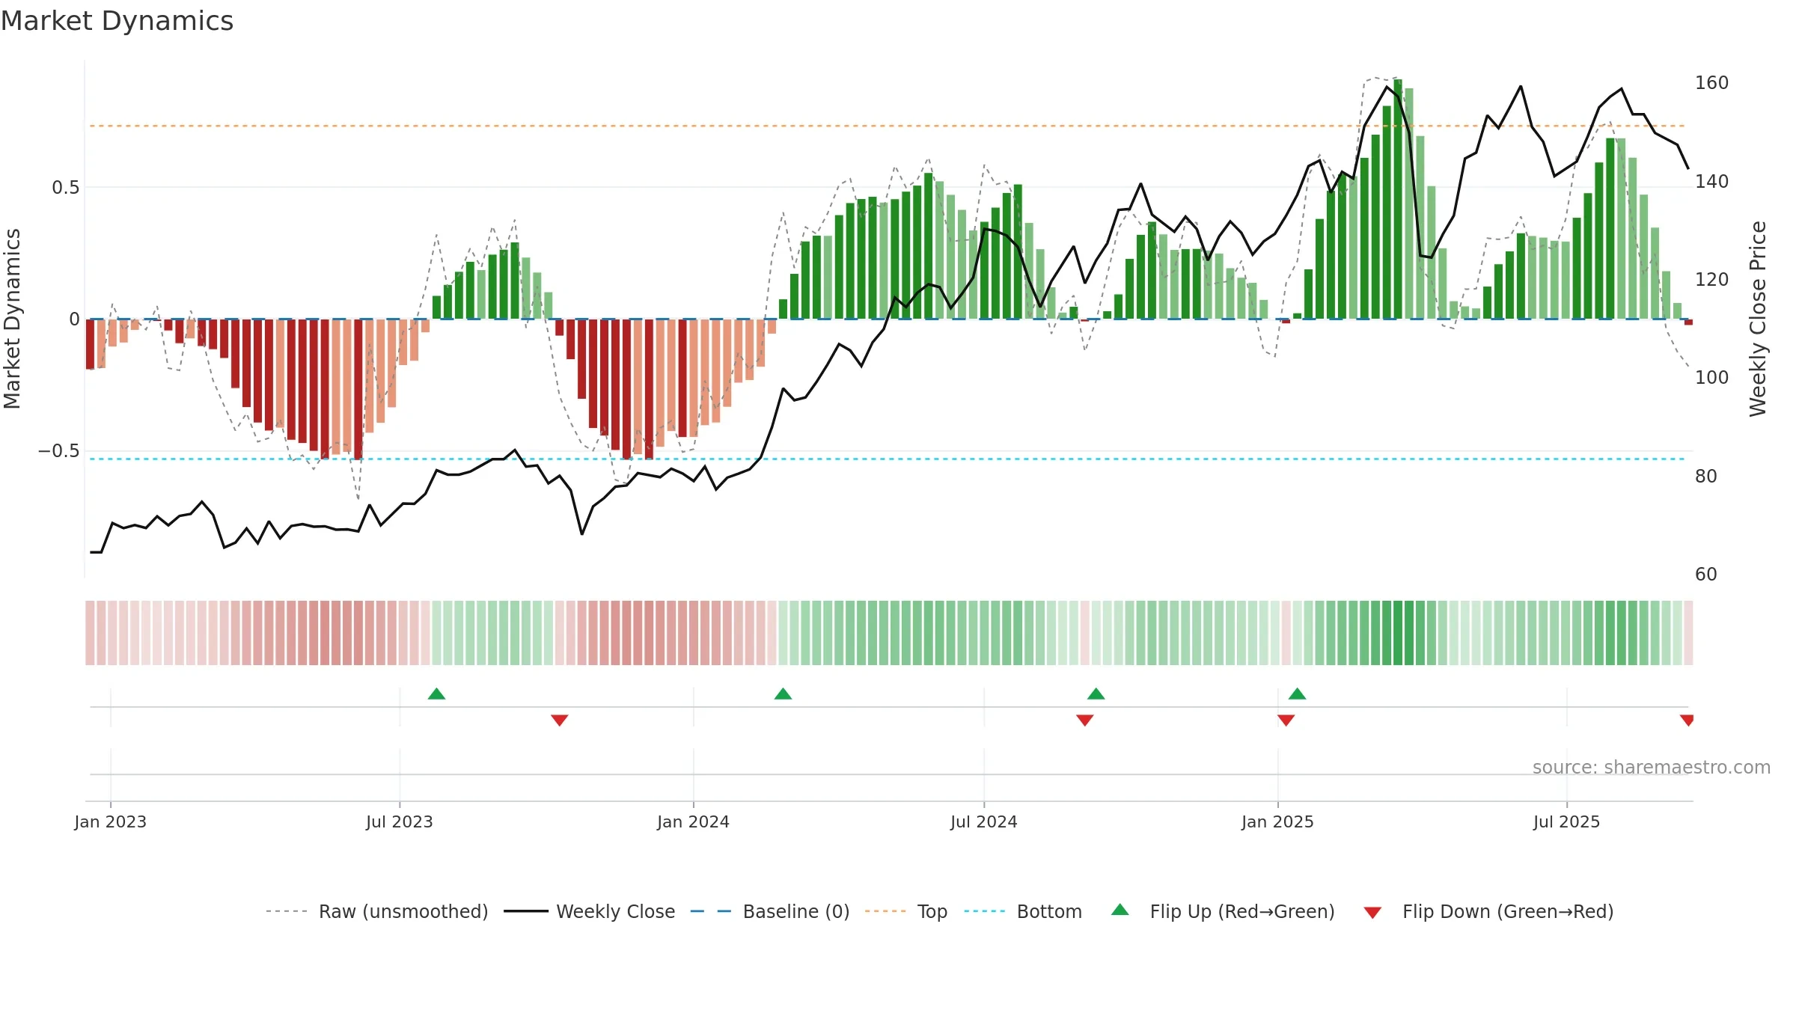Select the Flip Up marker in September 2024
Image resolution: width=1796 pixels, height=1010 pixels.
1096,694
